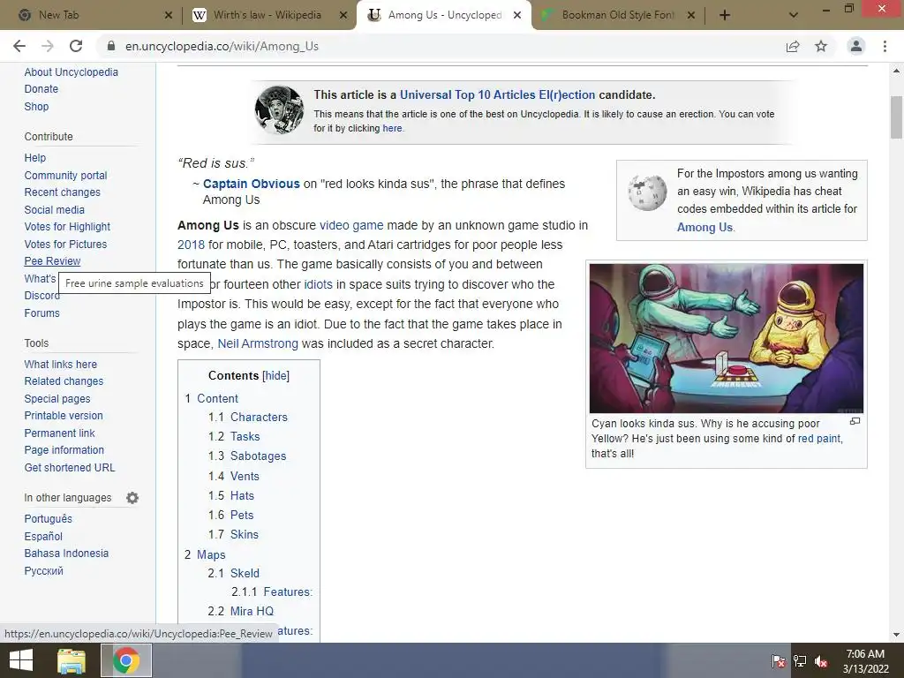This screenshot has width=904, height=678.
Task: Hide the Contents table
Action: (275, 375)
